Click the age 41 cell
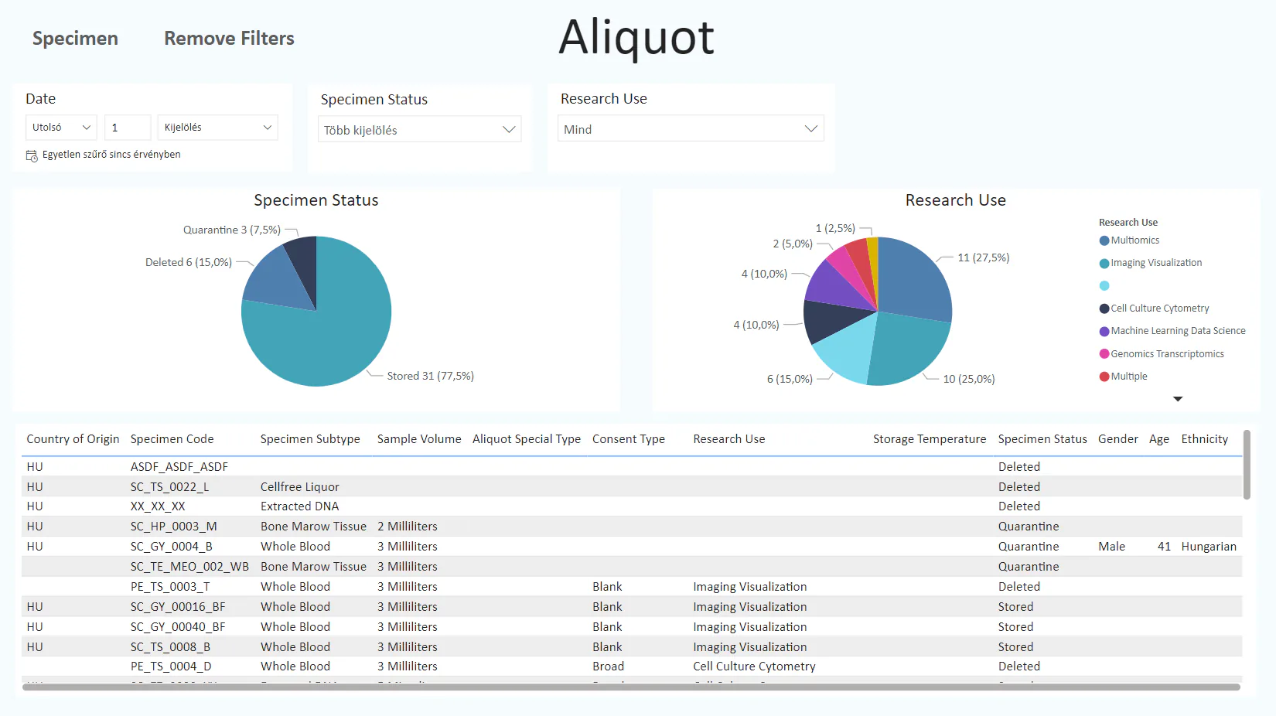This screenshot has width=1276, height=716. tap(1164, 547)
